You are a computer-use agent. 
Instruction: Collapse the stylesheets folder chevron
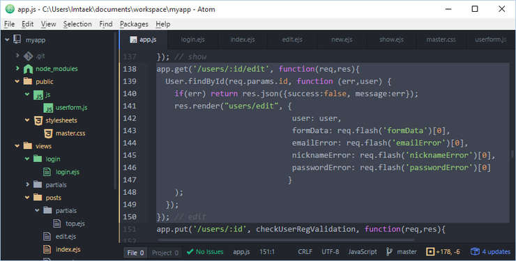click(x=27, y=120)
